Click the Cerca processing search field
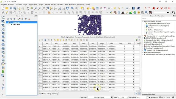 (x=159, y=19)
